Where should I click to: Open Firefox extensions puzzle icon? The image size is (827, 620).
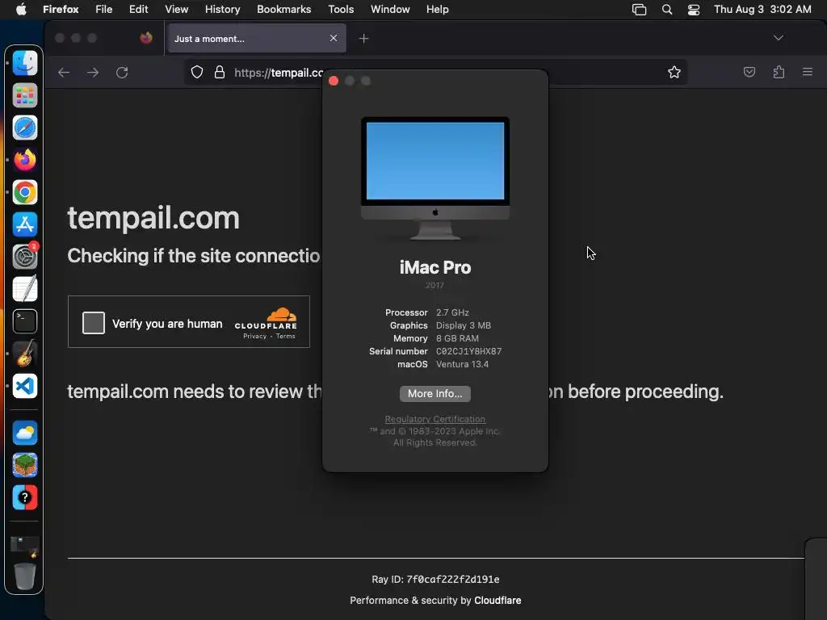click(x=779, y=72)
